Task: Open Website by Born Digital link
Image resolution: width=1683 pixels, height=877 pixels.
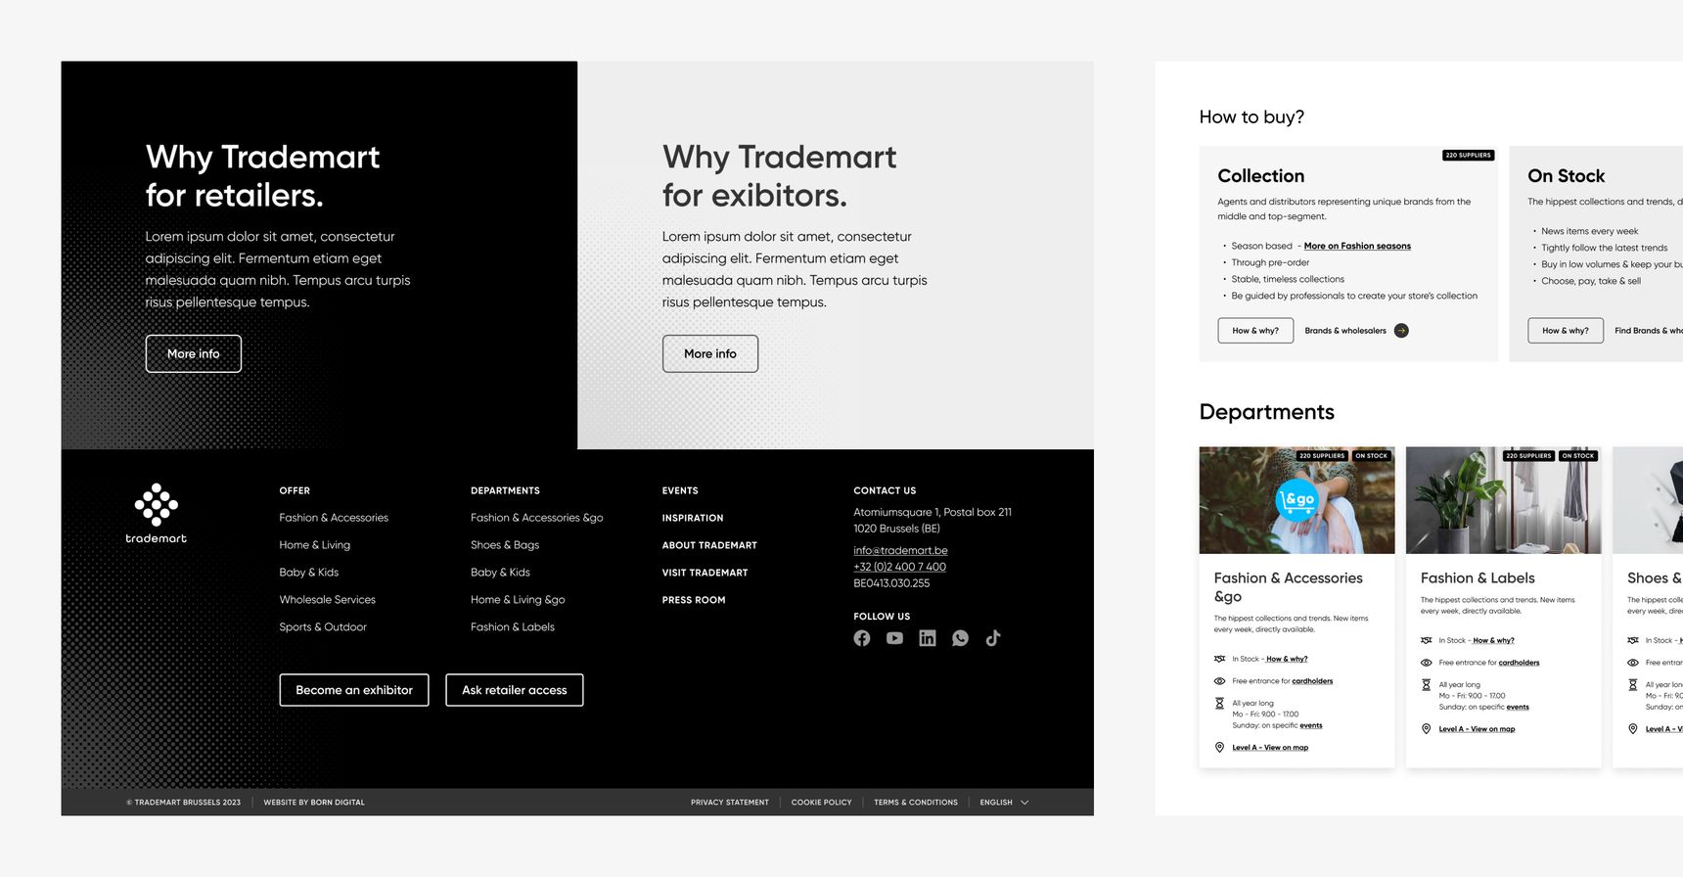Action: coord(314,803)
